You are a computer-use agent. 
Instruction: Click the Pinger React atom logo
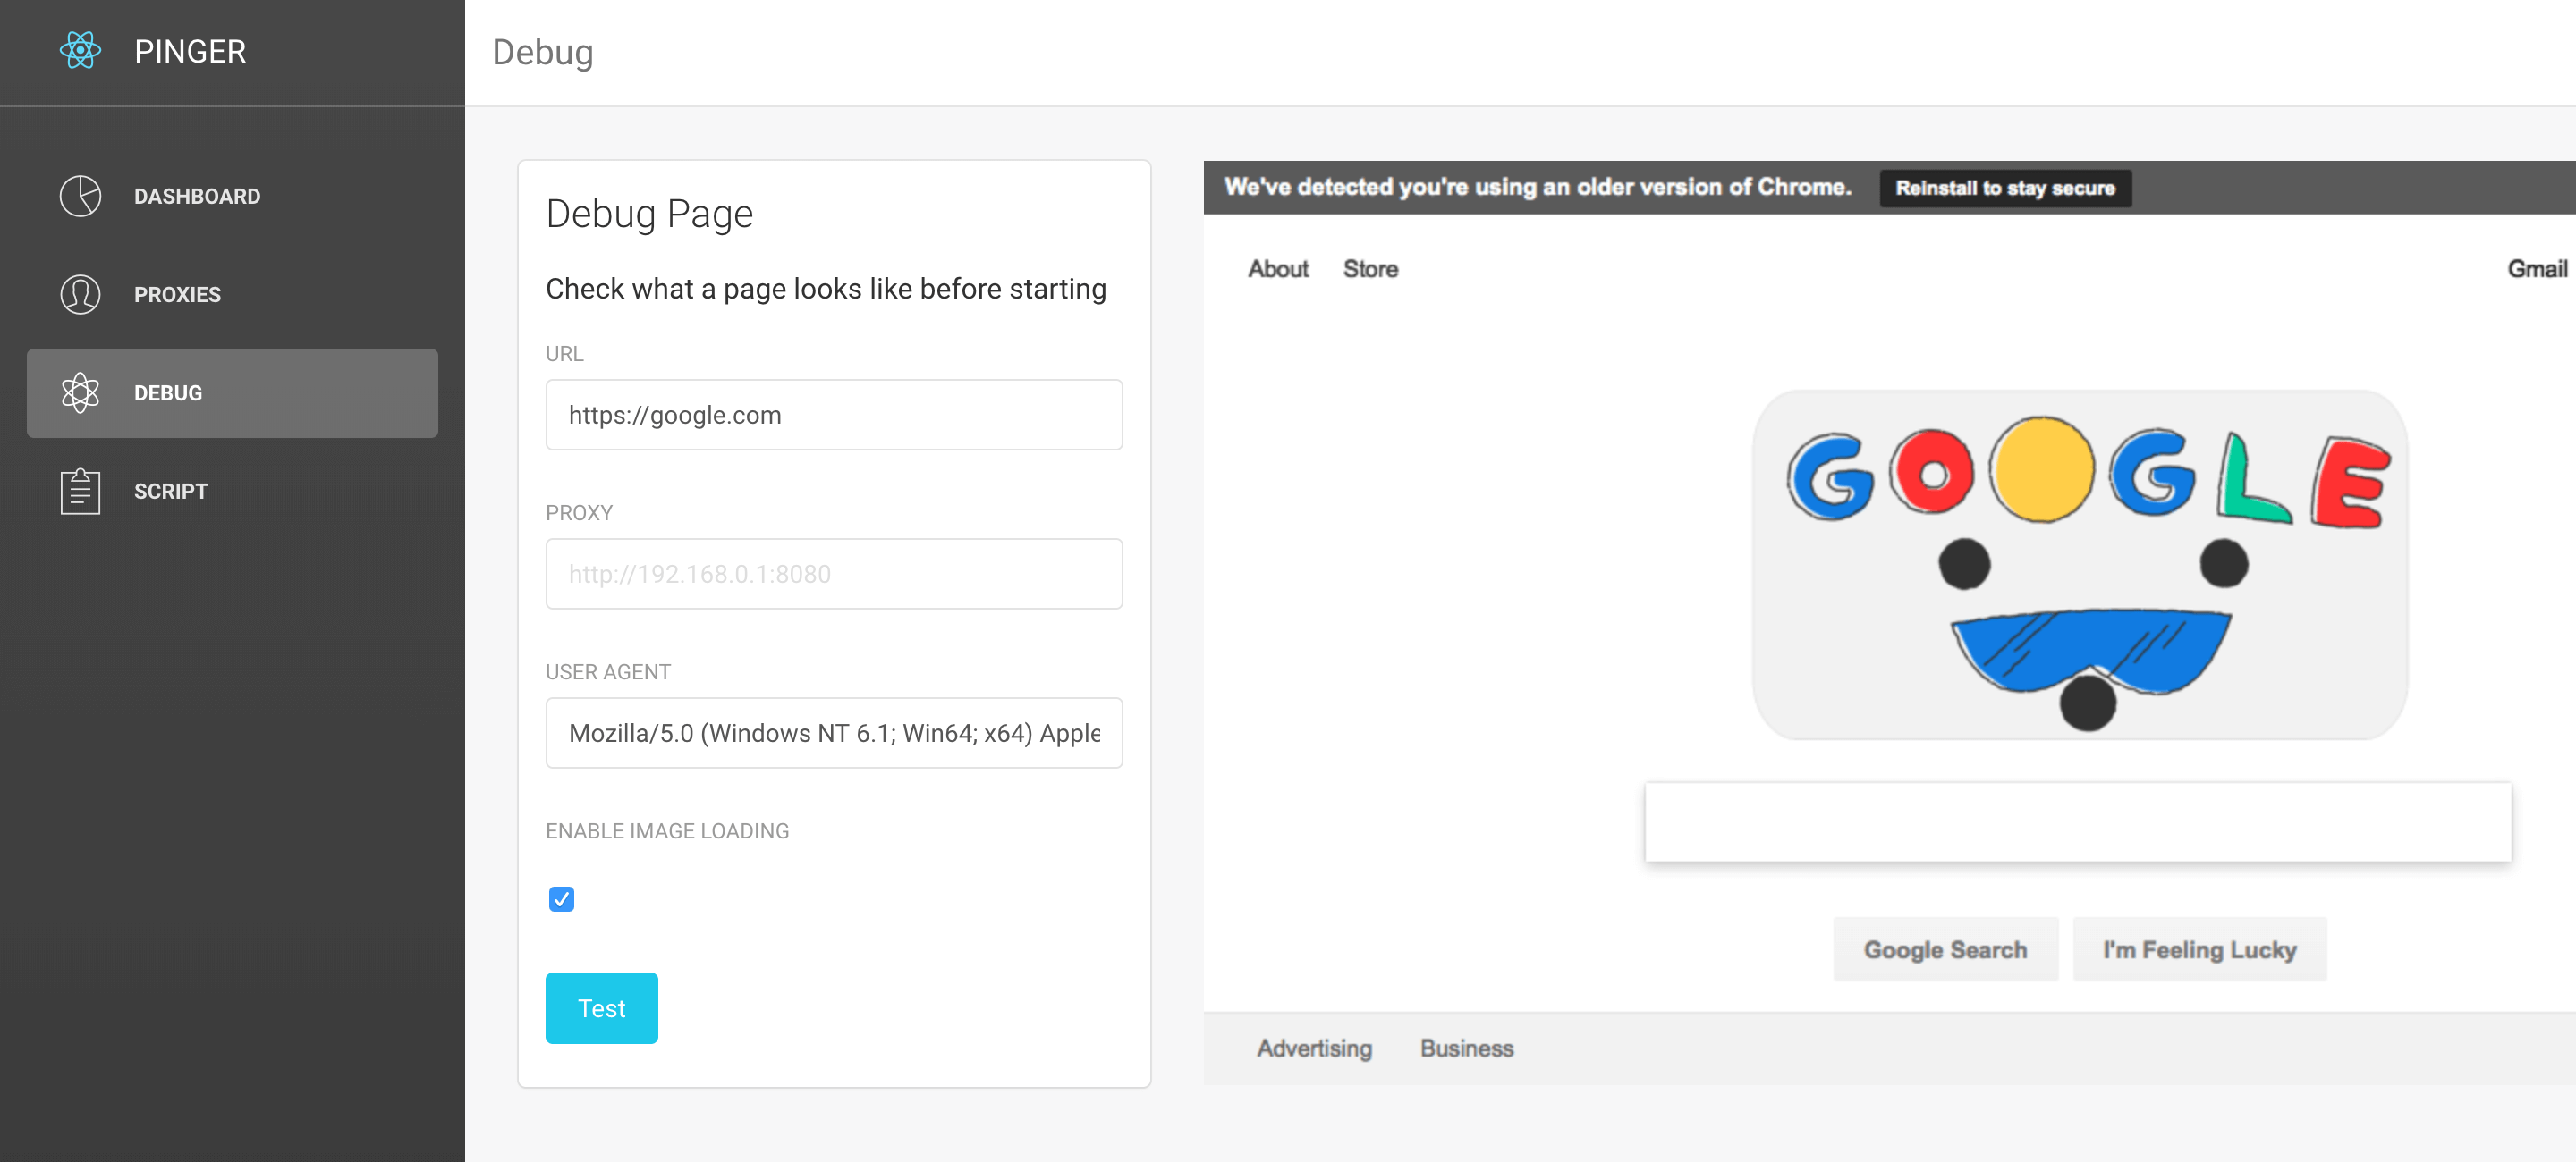coord(80,50)
